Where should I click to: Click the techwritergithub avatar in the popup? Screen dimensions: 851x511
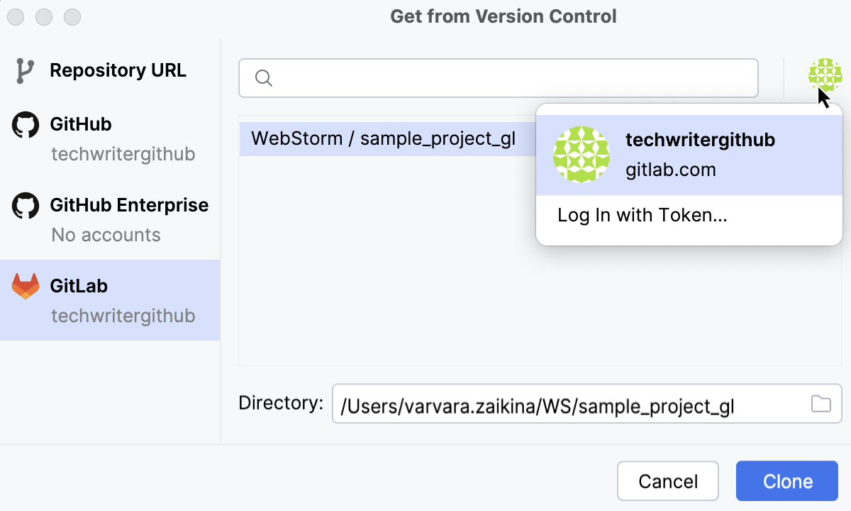pyautogui.click(x=582, y=155)
